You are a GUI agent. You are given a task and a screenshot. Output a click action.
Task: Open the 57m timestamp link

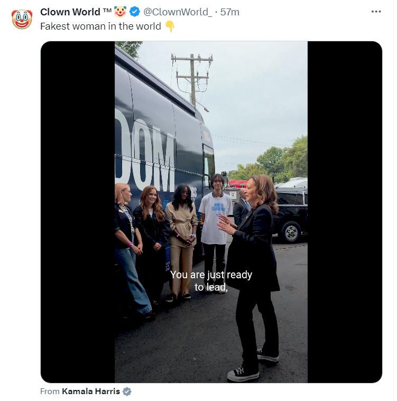[x=229, y=12]
